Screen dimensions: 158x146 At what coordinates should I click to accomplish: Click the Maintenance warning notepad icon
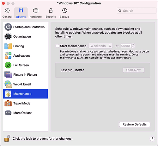(8, 94)
